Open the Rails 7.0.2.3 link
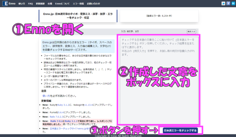This screenshot has height=137, width=236. tap(57, 117)
